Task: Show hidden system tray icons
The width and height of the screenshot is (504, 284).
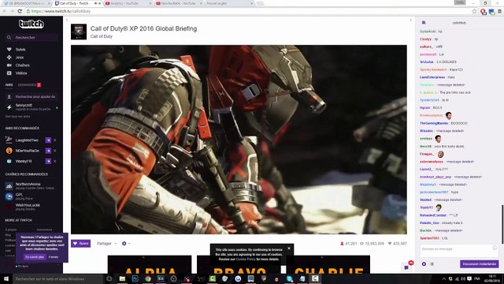Action: click(444, 278)
